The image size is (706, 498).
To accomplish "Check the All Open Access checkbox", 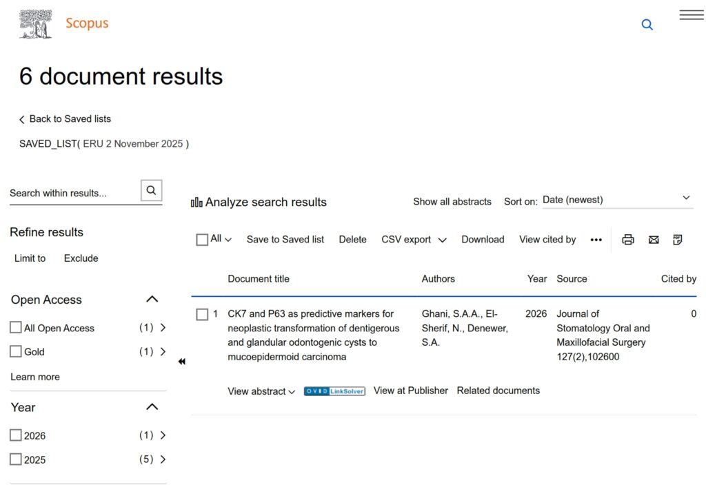I will 16,328.
